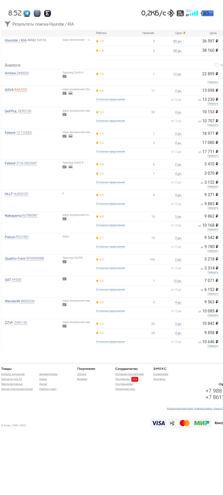Expand Остальные предложения for DePPuL DERC150

[x=110, y=121]
